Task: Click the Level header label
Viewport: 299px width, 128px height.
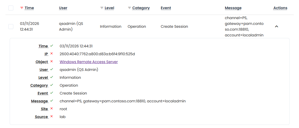Action: tap(109, 8)
